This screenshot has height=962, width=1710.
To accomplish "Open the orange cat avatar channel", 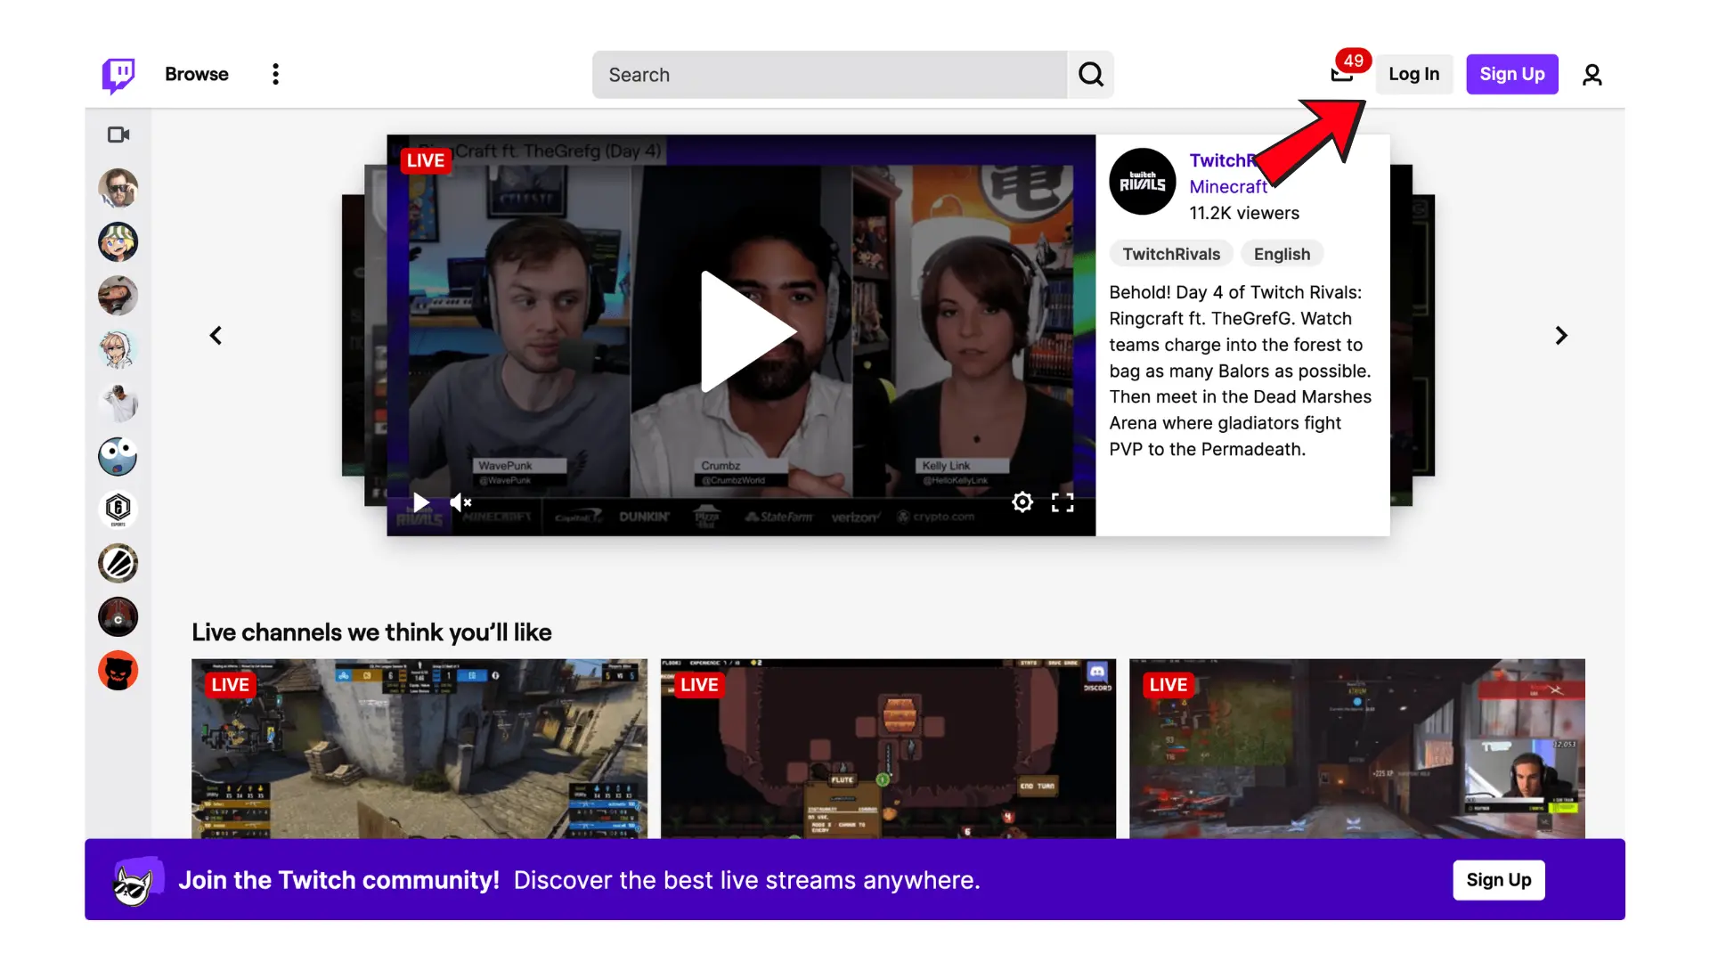I will click(x=118, y=671).
